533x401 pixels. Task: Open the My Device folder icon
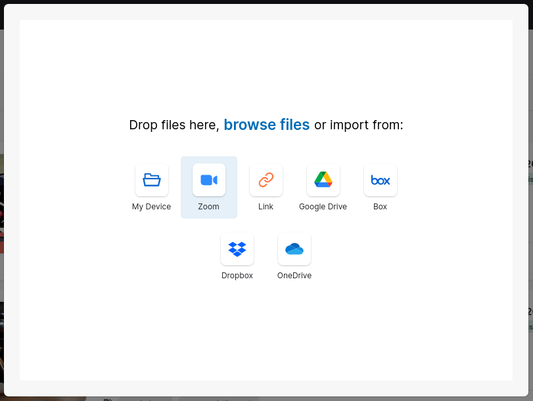[152, 180]
